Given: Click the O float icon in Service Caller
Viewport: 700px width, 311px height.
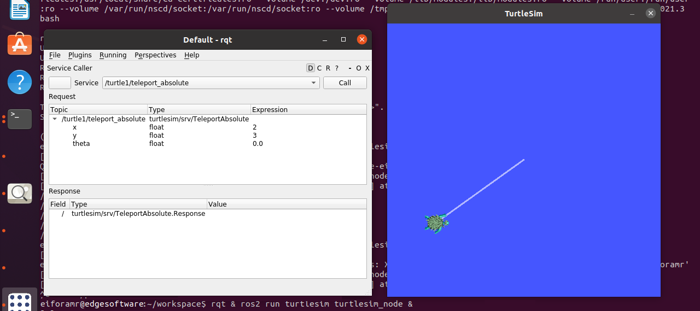Looking at the screenshot, I should [x=359, y=68].
